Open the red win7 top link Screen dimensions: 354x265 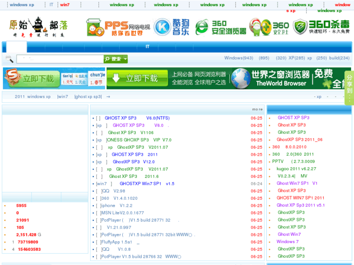click(x=65, y=5)
